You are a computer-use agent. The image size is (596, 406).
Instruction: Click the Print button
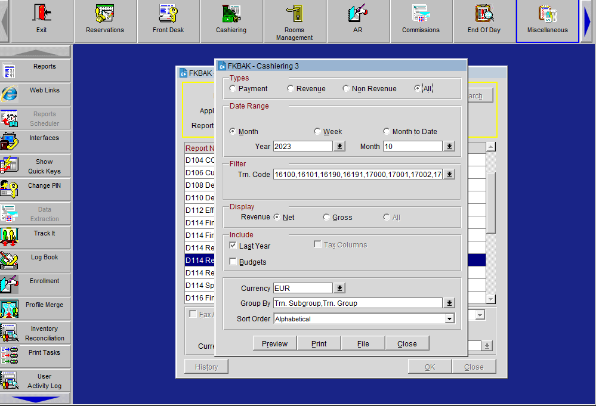click(319, 343)
